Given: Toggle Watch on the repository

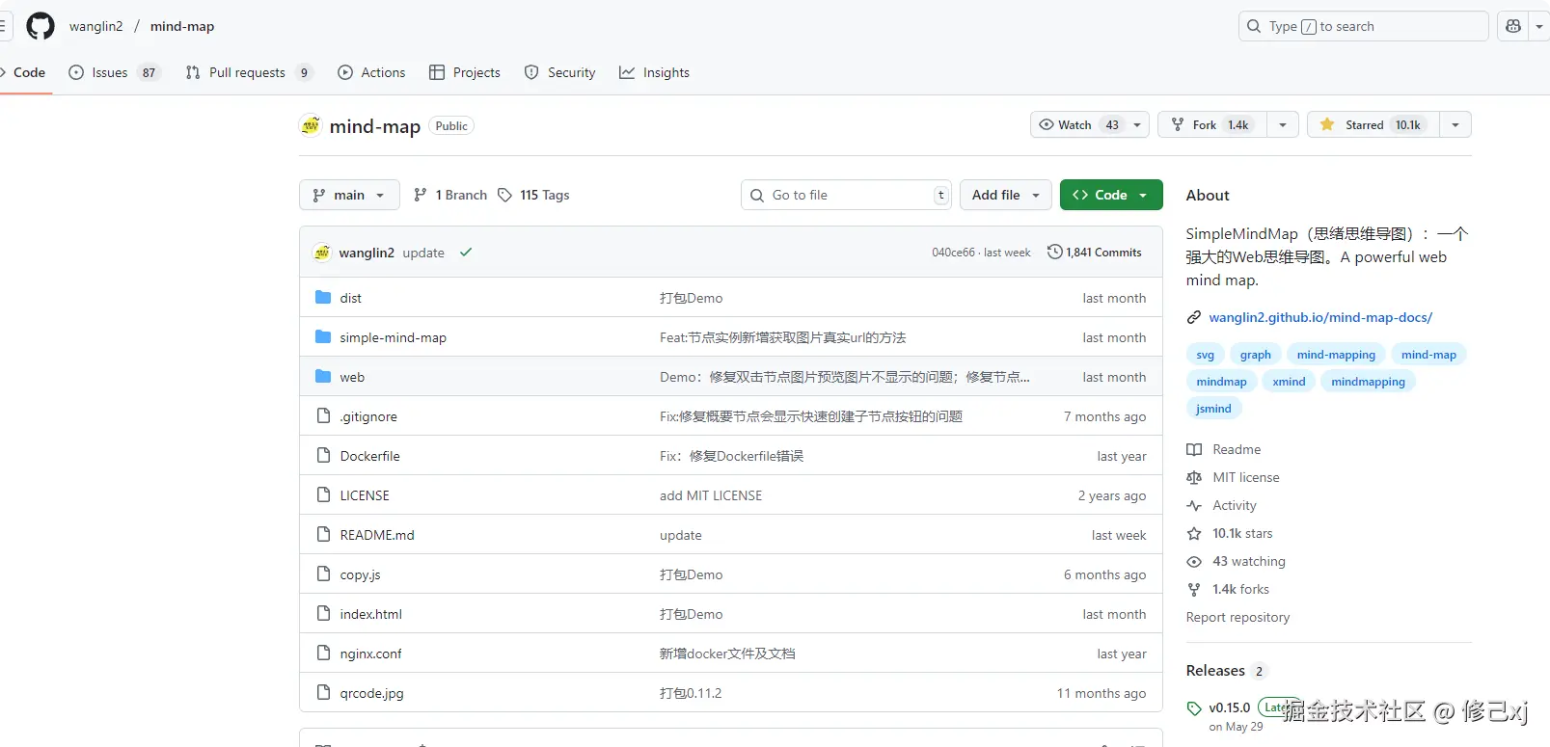Looking at the screenshot, I should coord(1079,124).
